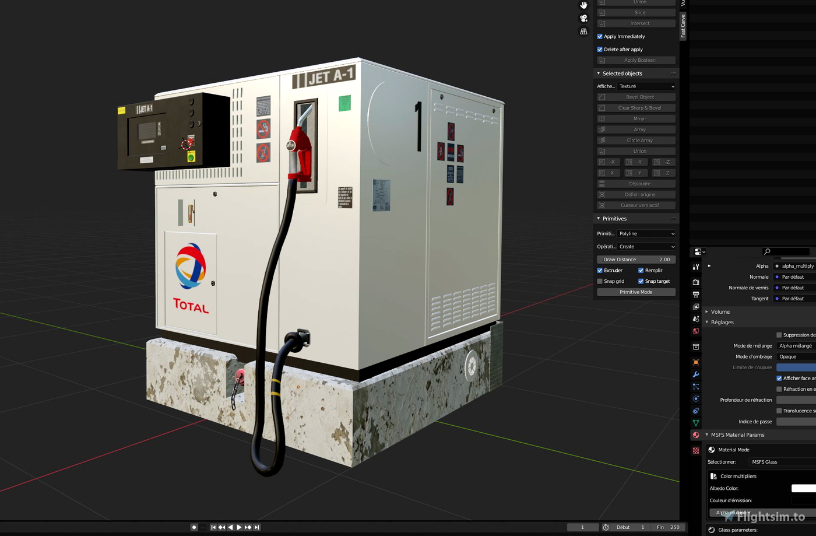
Task: Switch perspective/orthographic grid gizmo
Action: 583,31
